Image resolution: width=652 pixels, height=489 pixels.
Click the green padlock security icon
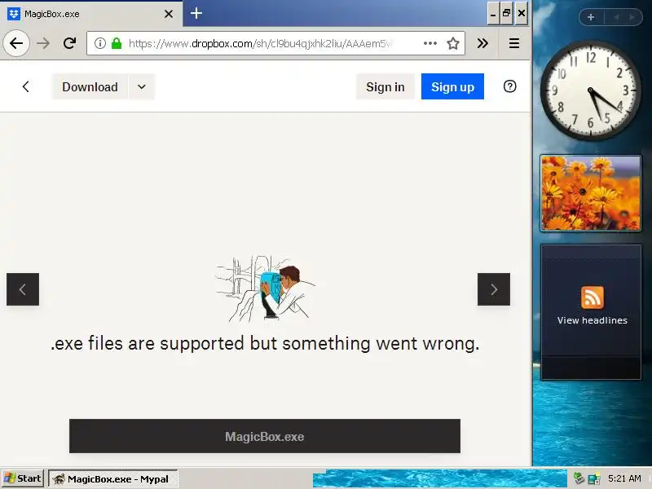[x=117, y=43]
